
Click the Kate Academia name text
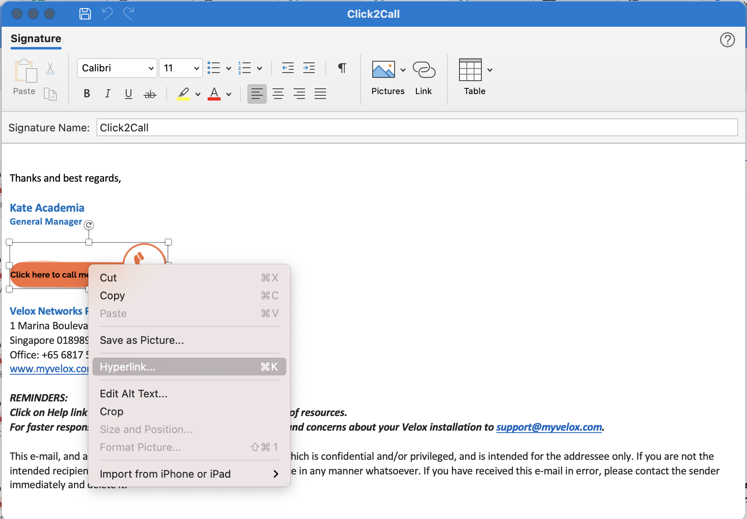[x=47, y=208]
